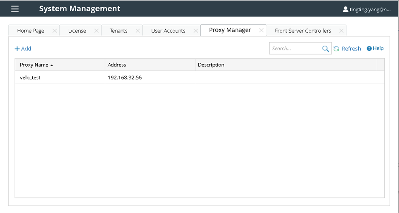Close the Proxy Manager tab

(261, 30)
